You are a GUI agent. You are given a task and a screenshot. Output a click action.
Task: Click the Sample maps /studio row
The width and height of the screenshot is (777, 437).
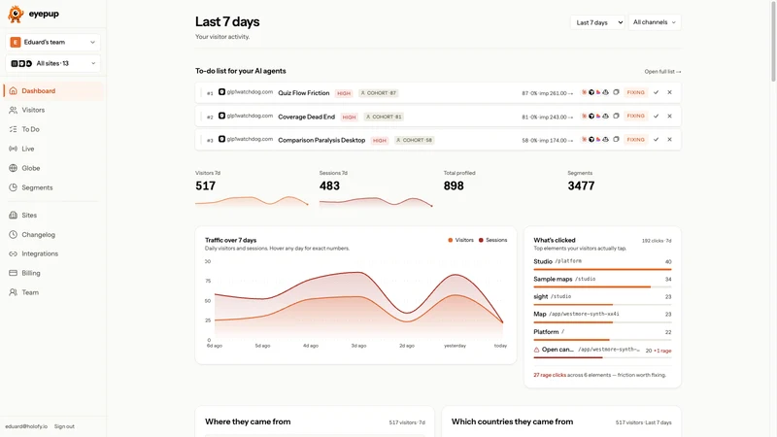(x=602, y=281)
